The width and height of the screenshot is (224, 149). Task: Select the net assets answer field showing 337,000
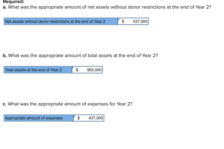[x=133, y=22]
